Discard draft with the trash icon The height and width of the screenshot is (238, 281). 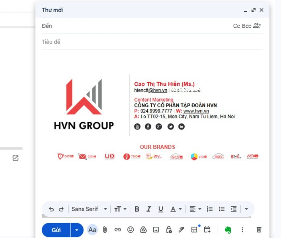(259, 230)
